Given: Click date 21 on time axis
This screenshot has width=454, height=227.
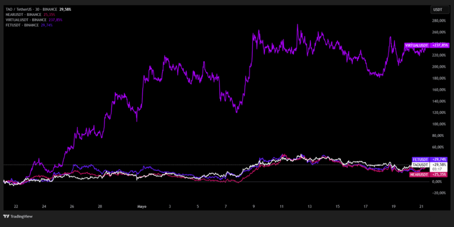Looking at the screenshot, I should point(422,207).
